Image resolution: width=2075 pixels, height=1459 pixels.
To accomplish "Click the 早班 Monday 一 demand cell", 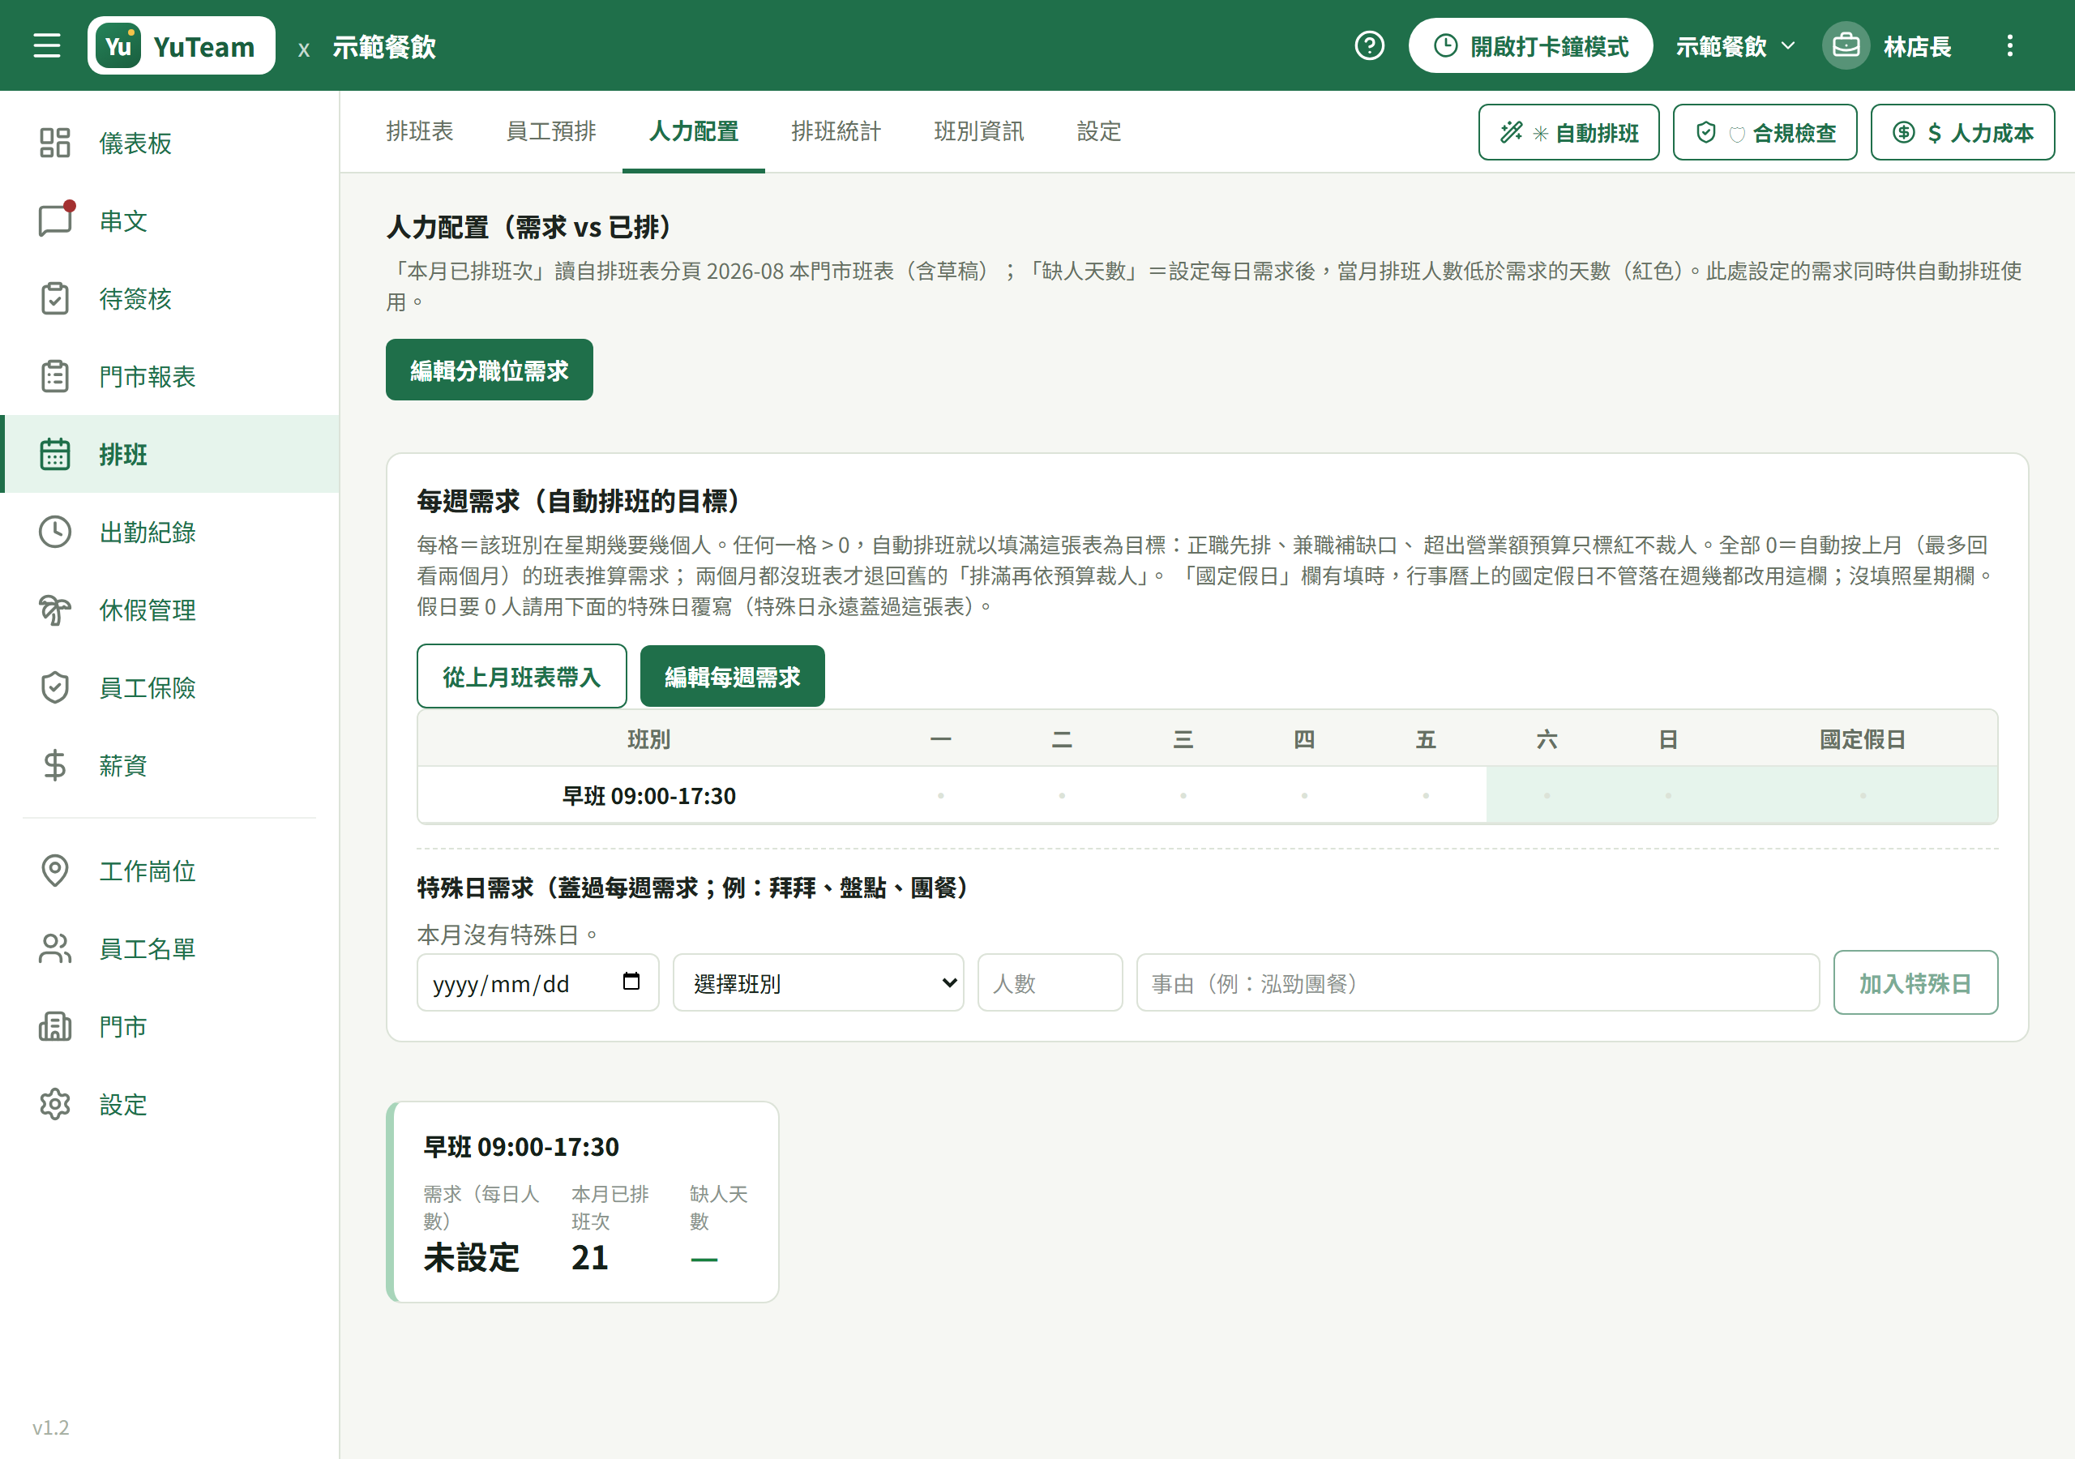I will point(941,795).
